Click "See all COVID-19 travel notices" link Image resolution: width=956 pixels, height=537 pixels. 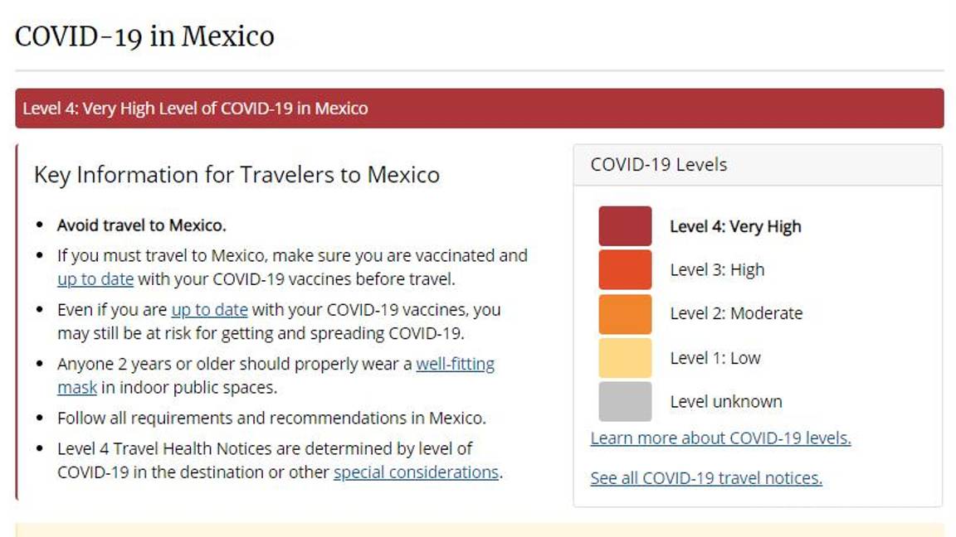(x=705, y=477)
